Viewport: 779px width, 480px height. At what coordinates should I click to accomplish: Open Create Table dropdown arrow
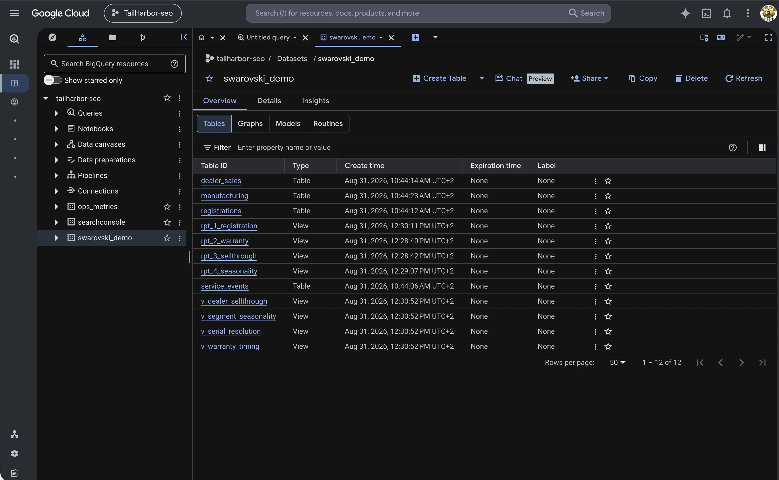tap(481, 78)
